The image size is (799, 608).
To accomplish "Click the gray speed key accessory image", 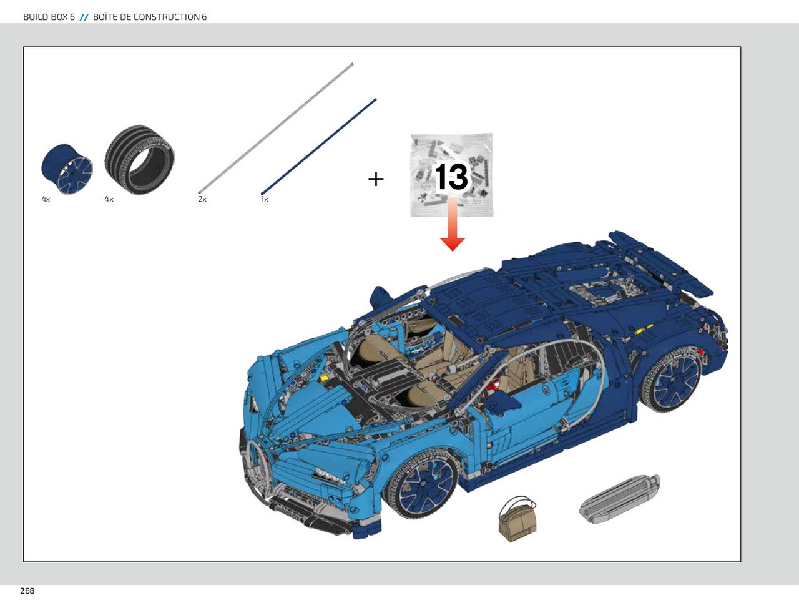I will [619, 498].
